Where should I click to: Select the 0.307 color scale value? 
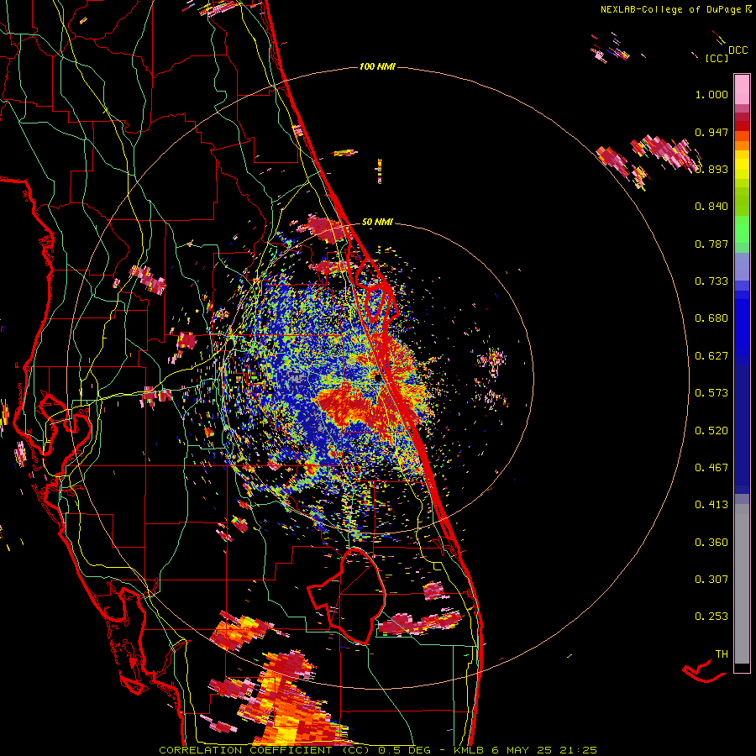711,580
